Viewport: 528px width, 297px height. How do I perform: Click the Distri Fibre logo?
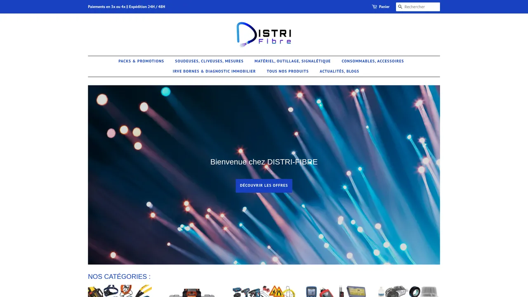tap(264, 34)
